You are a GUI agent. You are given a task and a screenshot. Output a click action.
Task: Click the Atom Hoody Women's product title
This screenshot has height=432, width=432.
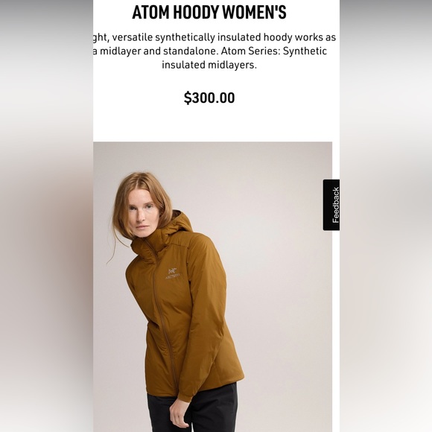[x=209, y=12]
